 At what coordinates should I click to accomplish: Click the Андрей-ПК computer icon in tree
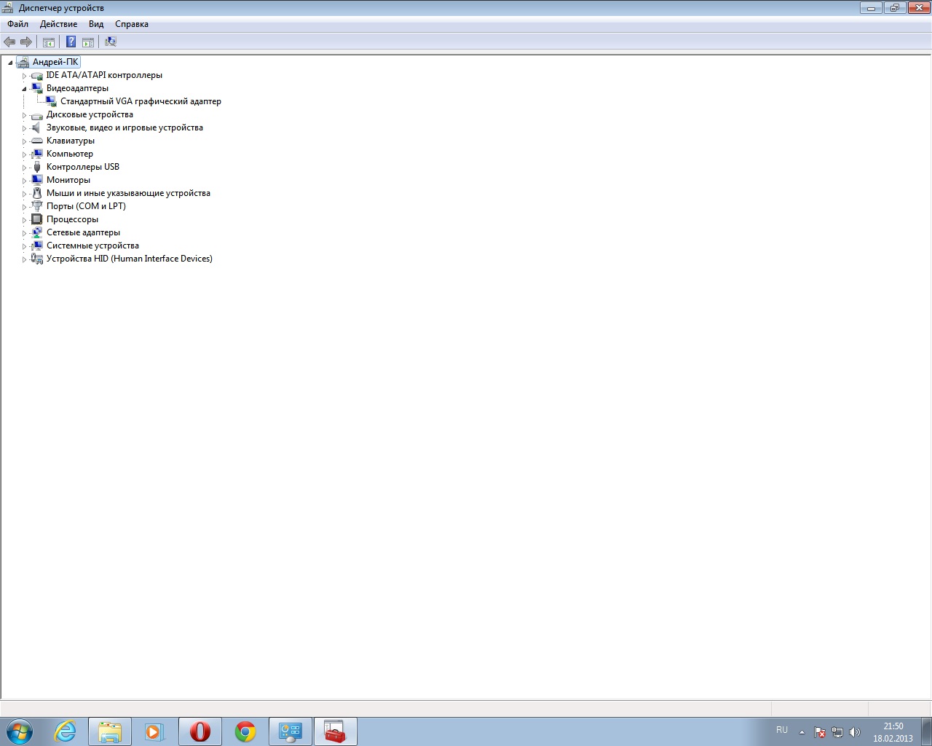23,62
